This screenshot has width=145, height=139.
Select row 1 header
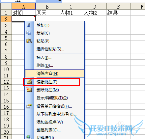click(6, 13)
